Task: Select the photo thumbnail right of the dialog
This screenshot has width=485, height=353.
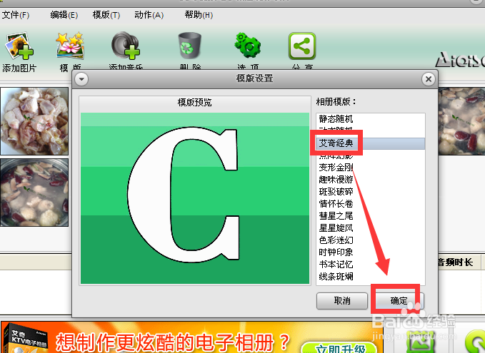Action: click(x=461, y=121)
